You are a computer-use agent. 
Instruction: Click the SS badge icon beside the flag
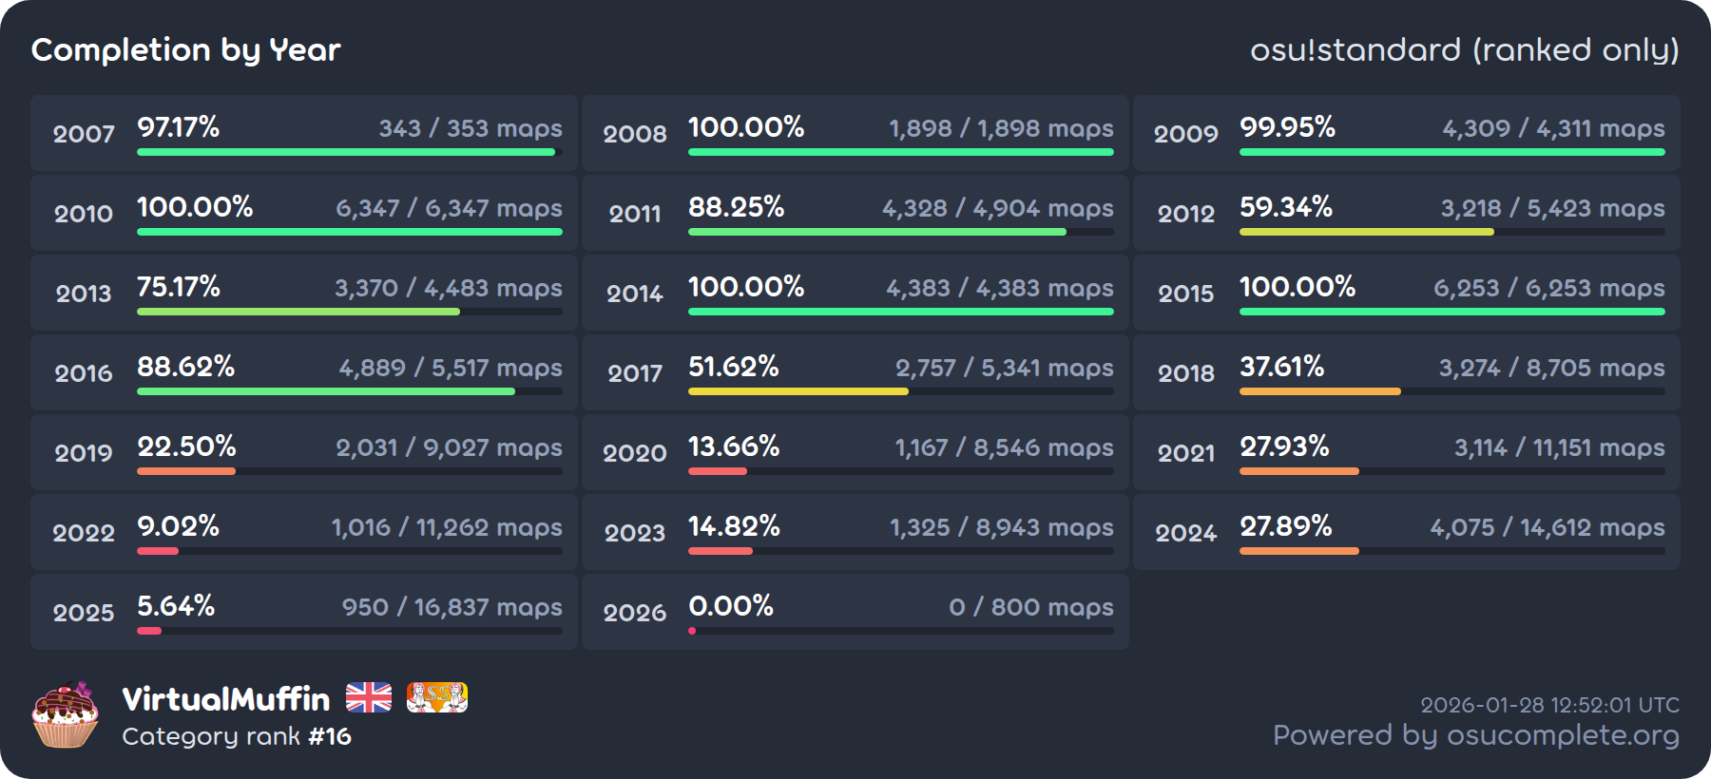(x=436, y=697)
